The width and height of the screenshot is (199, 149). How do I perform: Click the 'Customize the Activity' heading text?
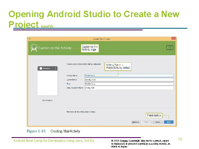(55, 48)
